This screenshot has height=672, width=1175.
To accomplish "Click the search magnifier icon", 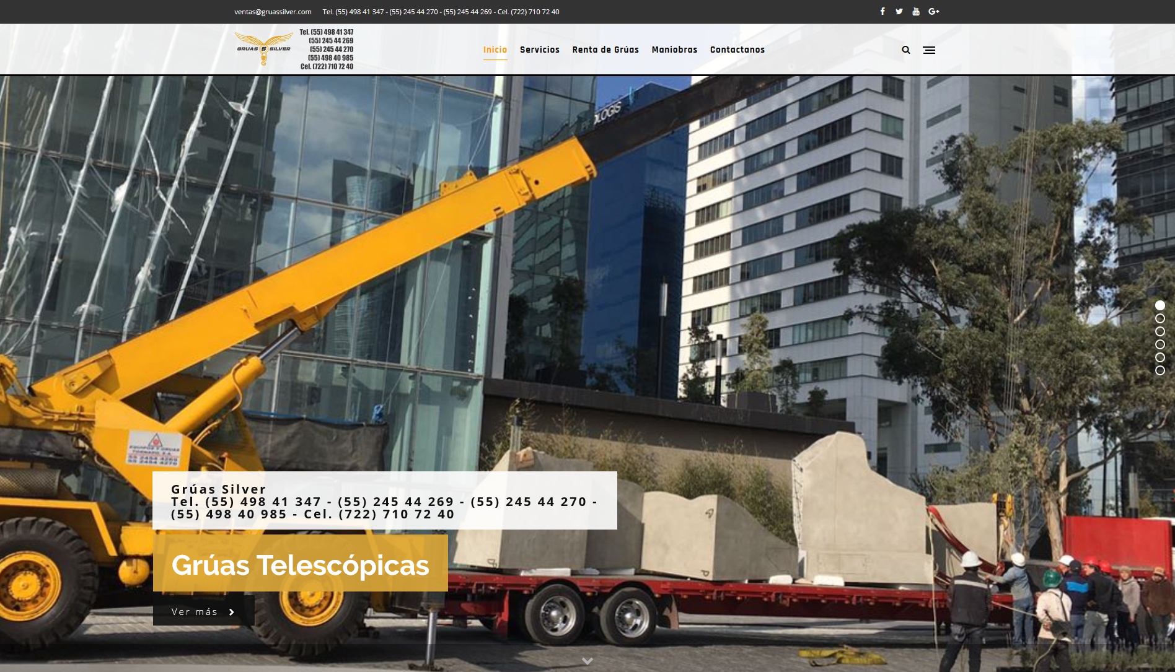I will tap(906, 50).
